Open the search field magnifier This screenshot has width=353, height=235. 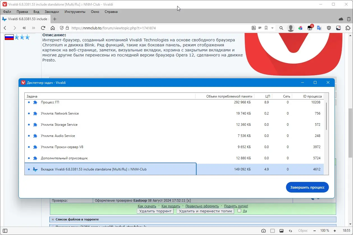pos(281,28)
